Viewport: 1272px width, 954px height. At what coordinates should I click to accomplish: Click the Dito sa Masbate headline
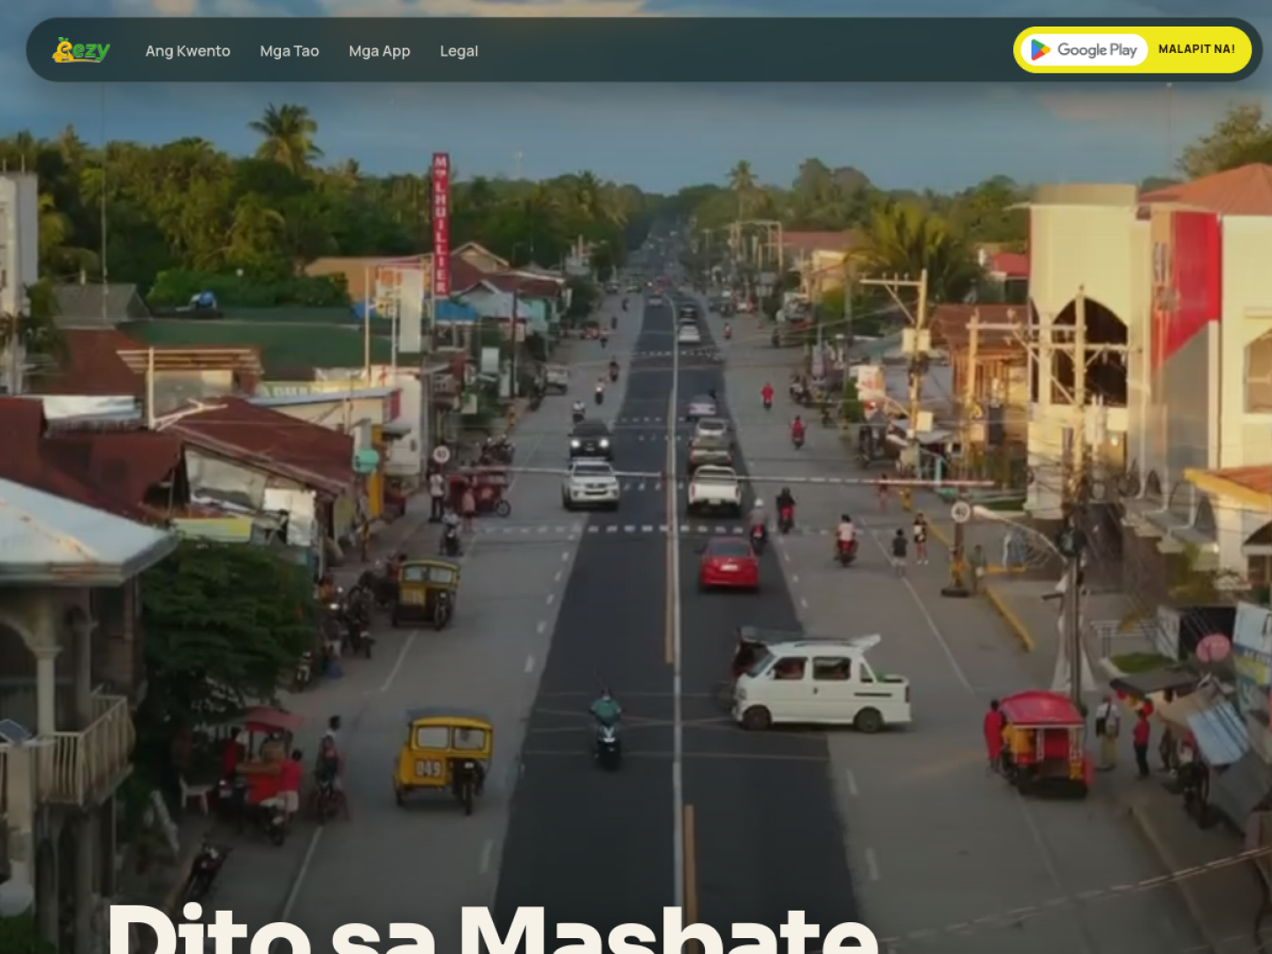pos(493,927)
